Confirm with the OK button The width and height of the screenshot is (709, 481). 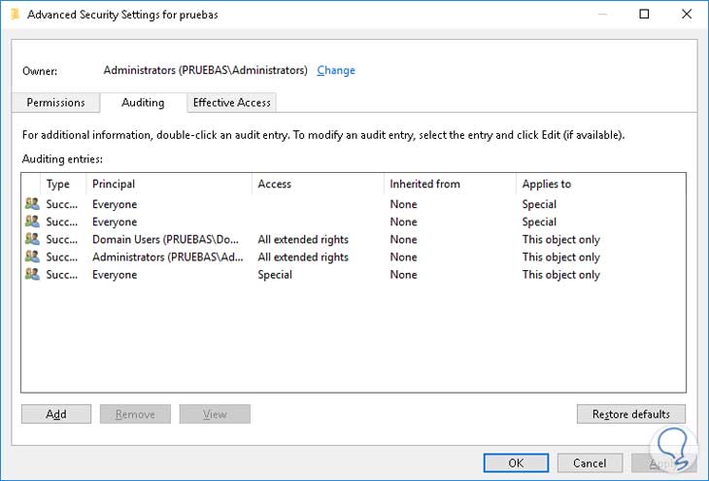coord(516,464)
